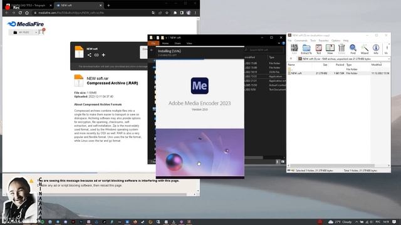Viewport: 401px width, 225px height.
Task: Open a new browser tab
Action: pos(108,6)
